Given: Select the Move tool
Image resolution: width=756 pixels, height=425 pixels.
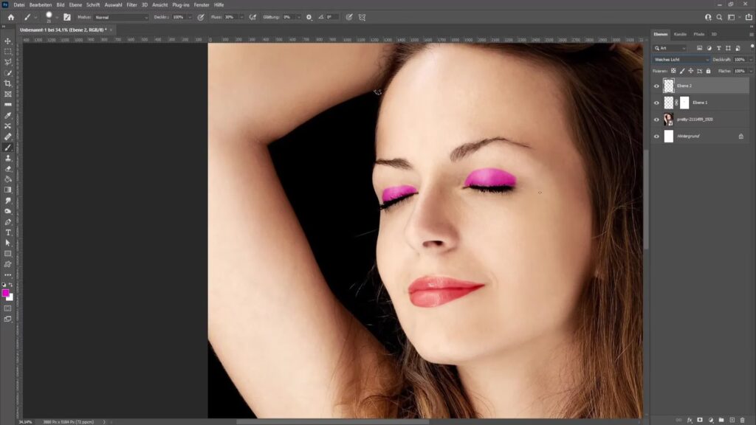Looking at the screenshot, I should 8,41.
